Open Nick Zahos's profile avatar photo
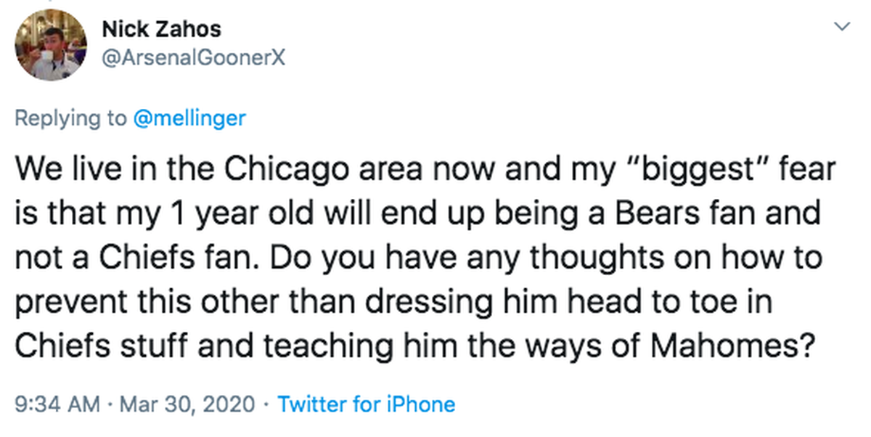The width and height of the screenshot is (871, 437). (49, 45)
